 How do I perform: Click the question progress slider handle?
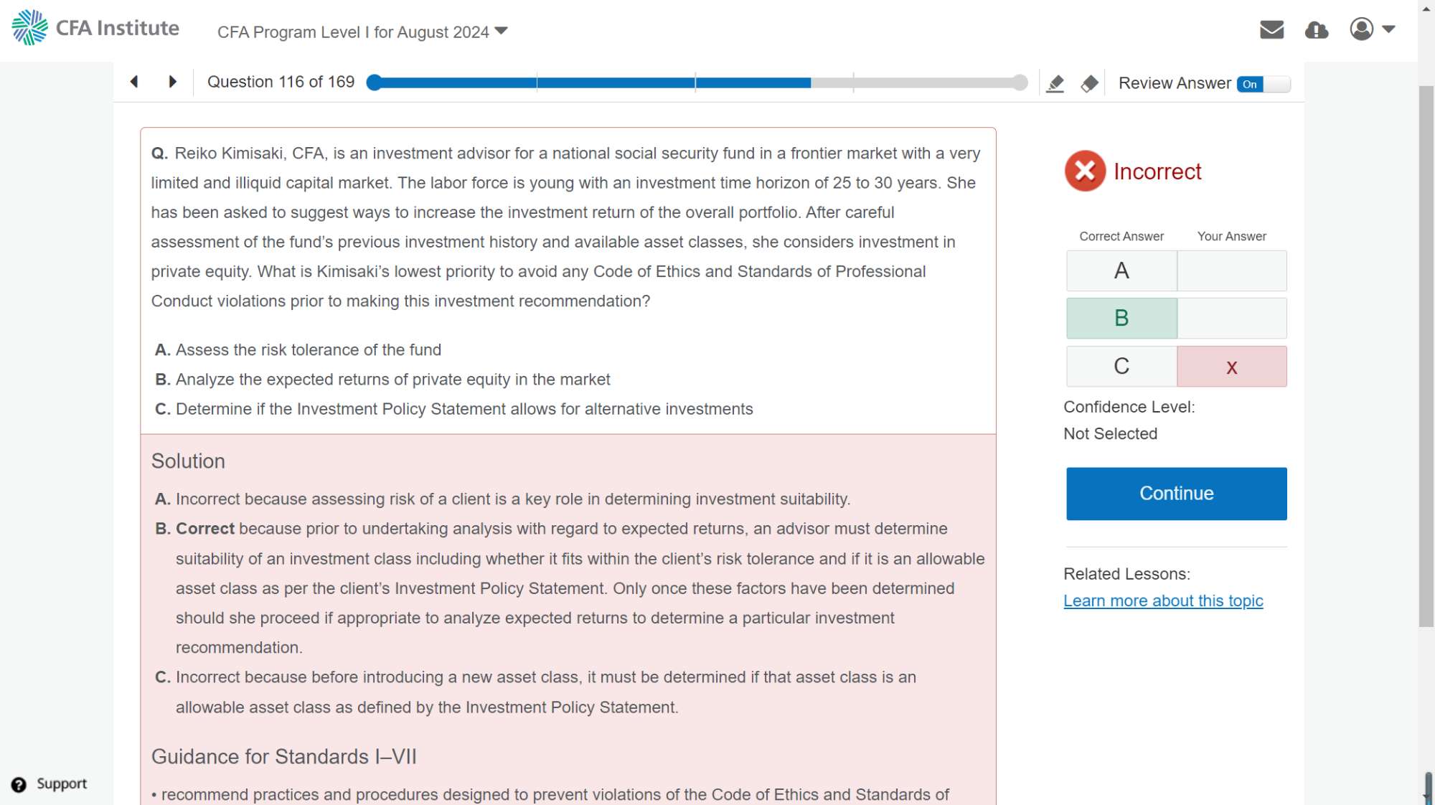pyautogui.click(x=373, y=83)
